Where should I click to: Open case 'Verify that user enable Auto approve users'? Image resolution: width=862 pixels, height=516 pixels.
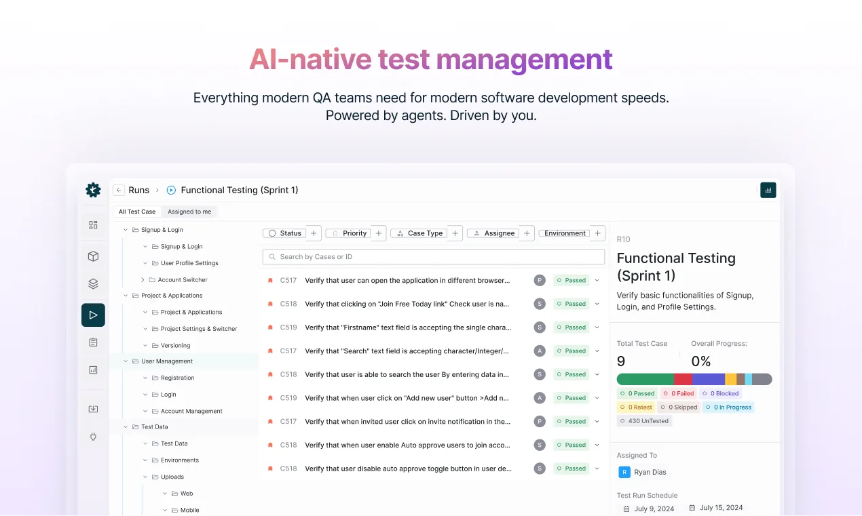click(407, 445)
